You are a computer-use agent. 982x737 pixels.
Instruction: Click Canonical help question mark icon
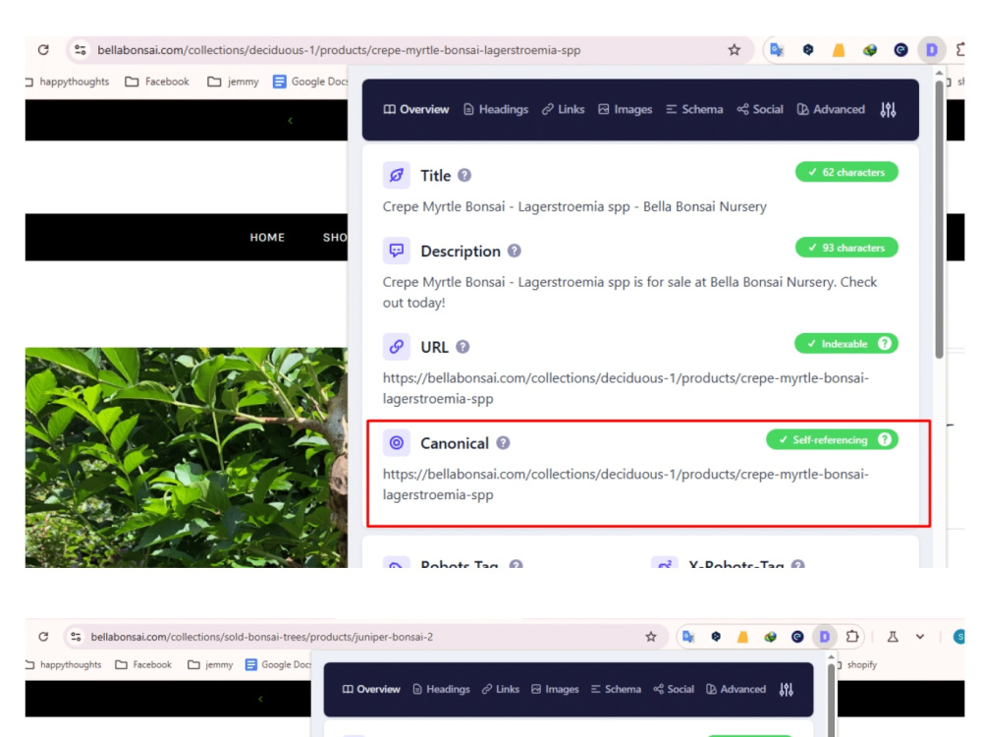(x=503, y=443)
